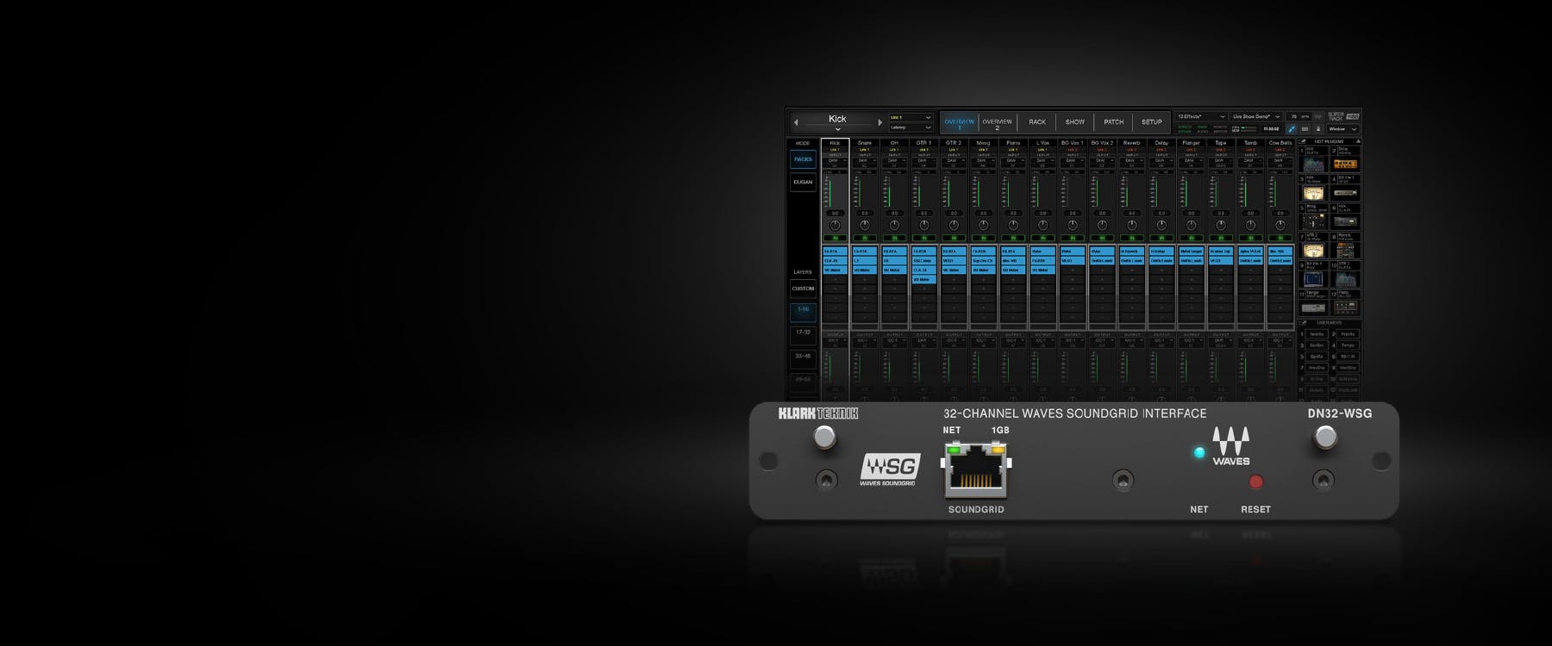Open the Setup tab

coord(1152,122)
